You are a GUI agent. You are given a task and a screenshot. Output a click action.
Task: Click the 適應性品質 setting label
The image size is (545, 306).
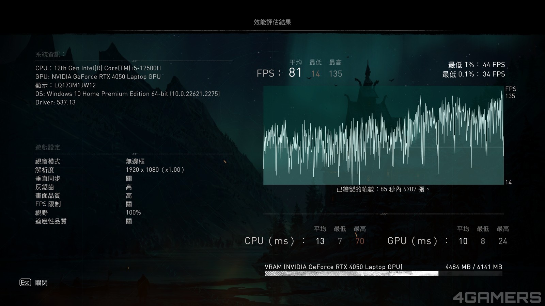51,221
